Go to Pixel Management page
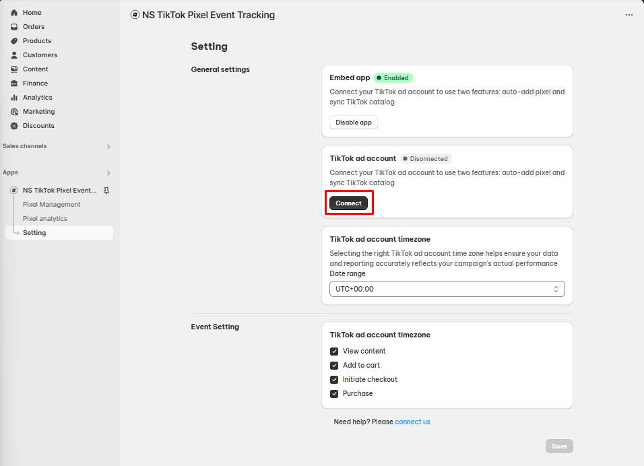Image resolution: width=644 pixels, height=466 pixels. click(51, 205)
